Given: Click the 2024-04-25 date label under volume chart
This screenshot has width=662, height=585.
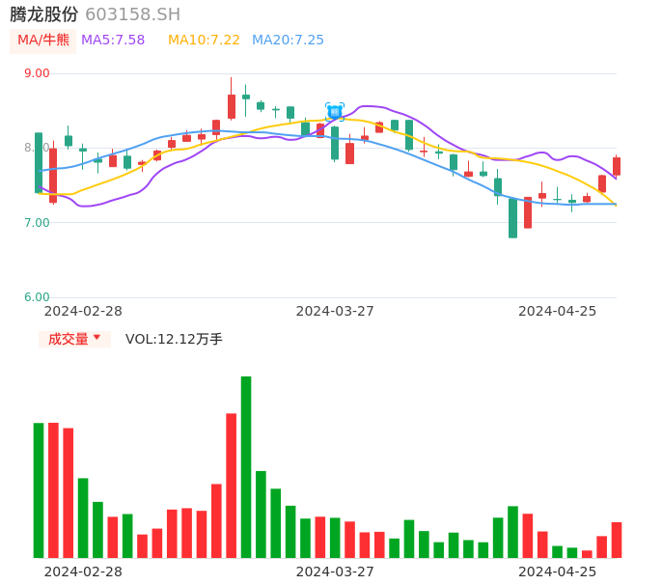Looking at the screenshot, I should pos(558,571).
